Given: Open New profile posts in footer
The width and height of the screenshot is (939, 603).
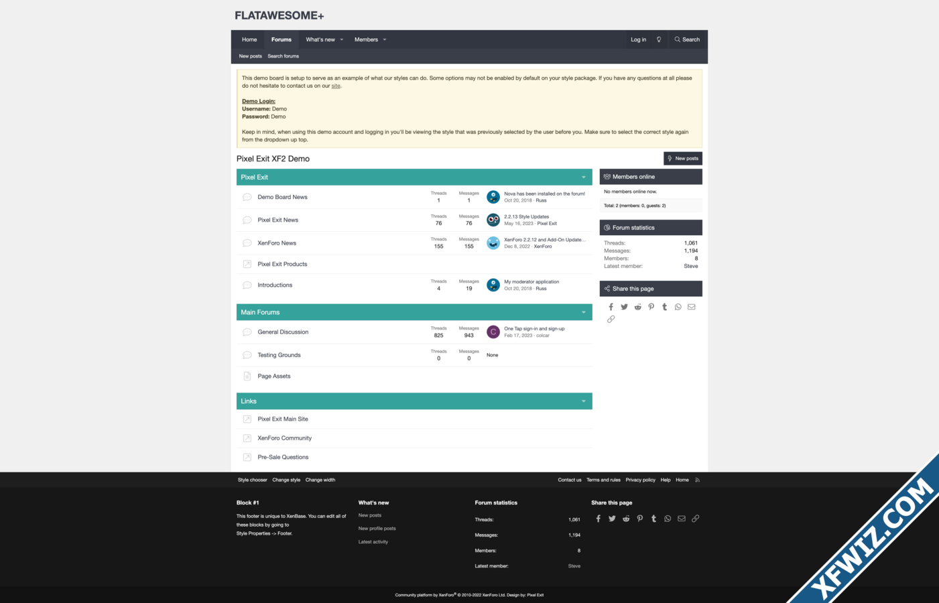Looking at the screenshot, I should tap(377, 529).
